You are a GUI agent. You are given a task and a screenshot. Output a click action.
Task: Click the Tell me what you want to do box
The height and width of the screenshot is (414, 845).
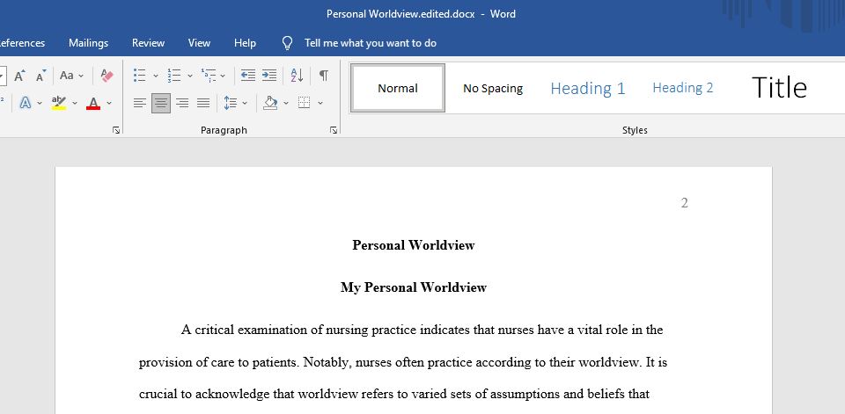click(371, 43)
